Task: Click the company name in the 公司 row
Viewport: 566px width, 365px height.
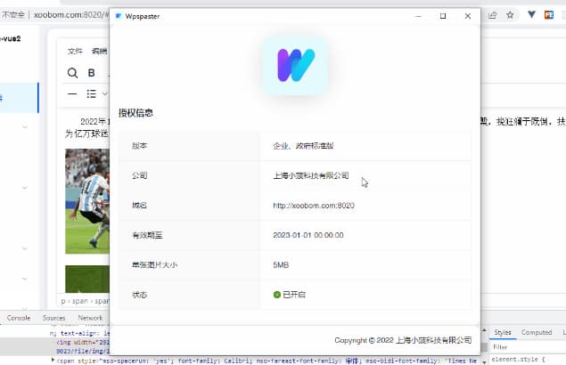Action: [x=311, y=175]
